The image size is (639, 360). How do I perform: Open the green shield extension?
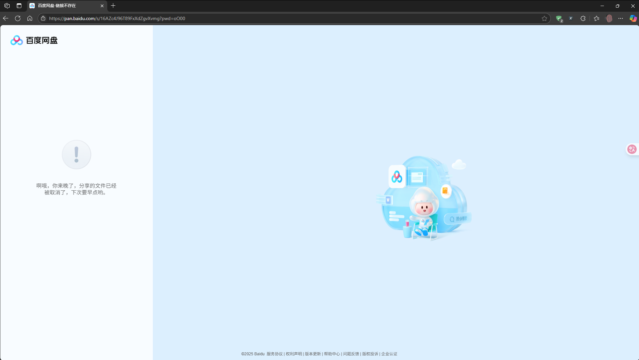pyautogui.click(x=559, y=18)
